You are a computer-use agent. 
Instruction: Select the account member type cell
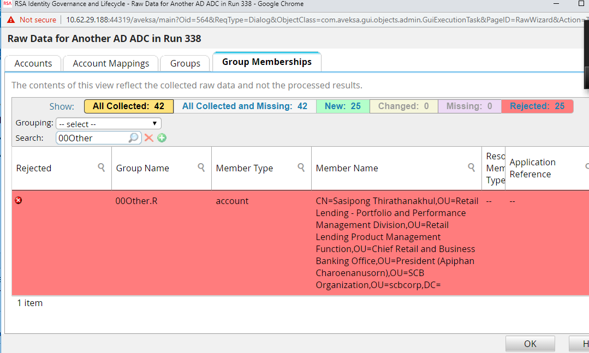coord(232,201)
